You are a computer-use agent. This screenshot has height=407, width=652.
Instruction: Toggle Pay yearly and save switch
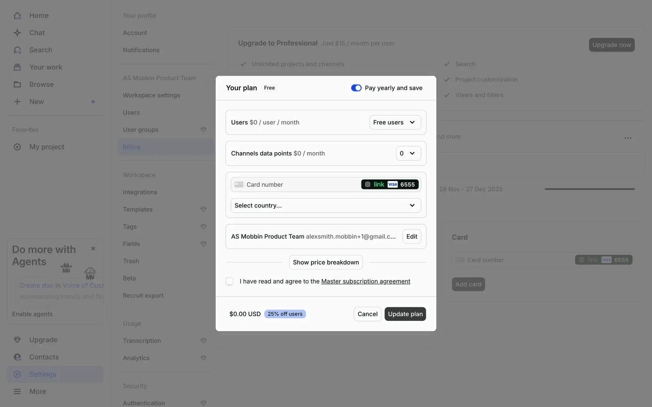tap(356, 88)
